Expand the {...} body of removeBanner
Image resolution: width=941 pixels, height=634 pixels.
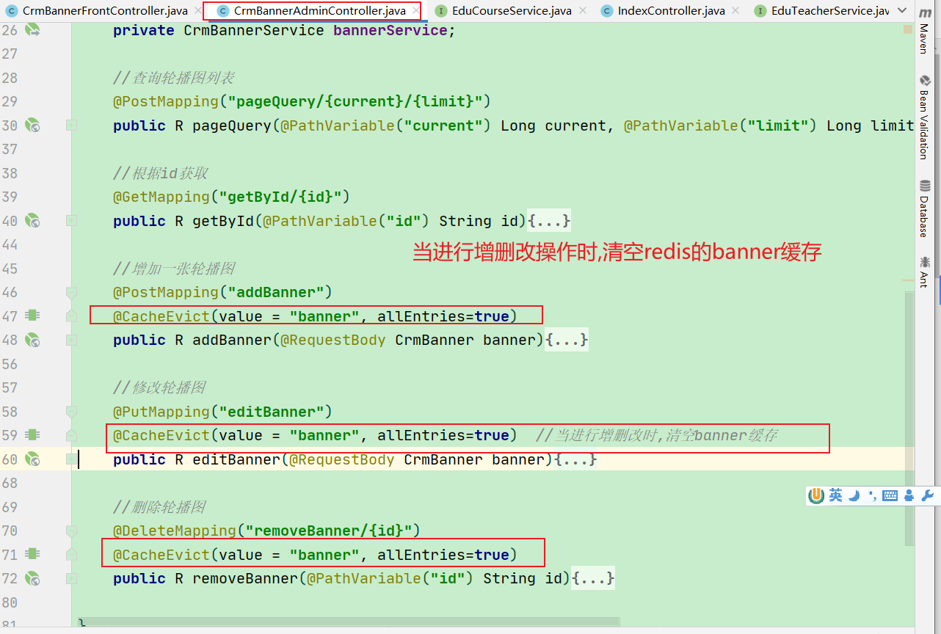(593, 578)
